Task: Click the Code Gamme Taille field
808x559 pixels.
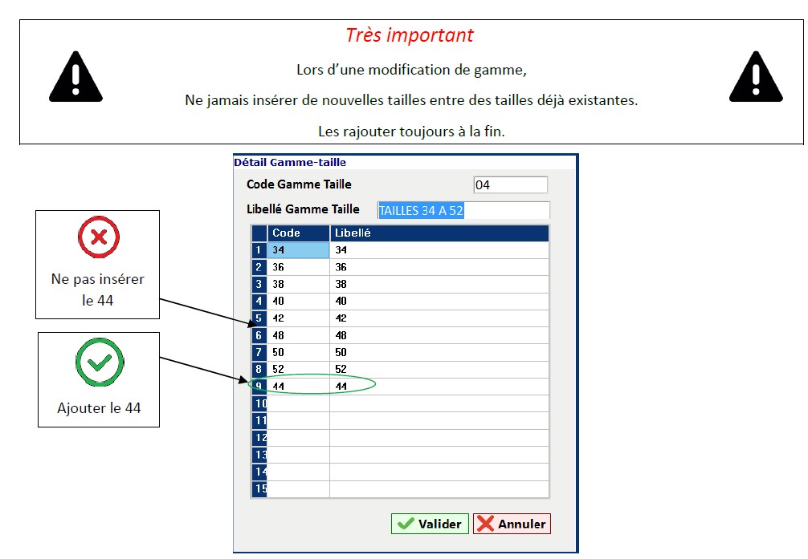Action: 510,185
